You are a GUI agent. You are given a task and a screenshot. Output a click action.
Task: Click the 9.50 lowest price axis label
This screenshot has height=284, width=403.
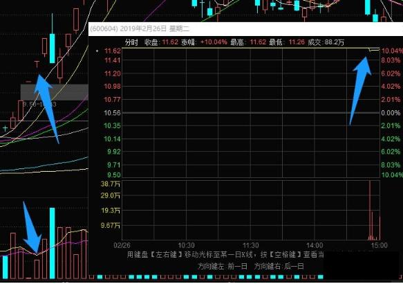tap(114, 175)
